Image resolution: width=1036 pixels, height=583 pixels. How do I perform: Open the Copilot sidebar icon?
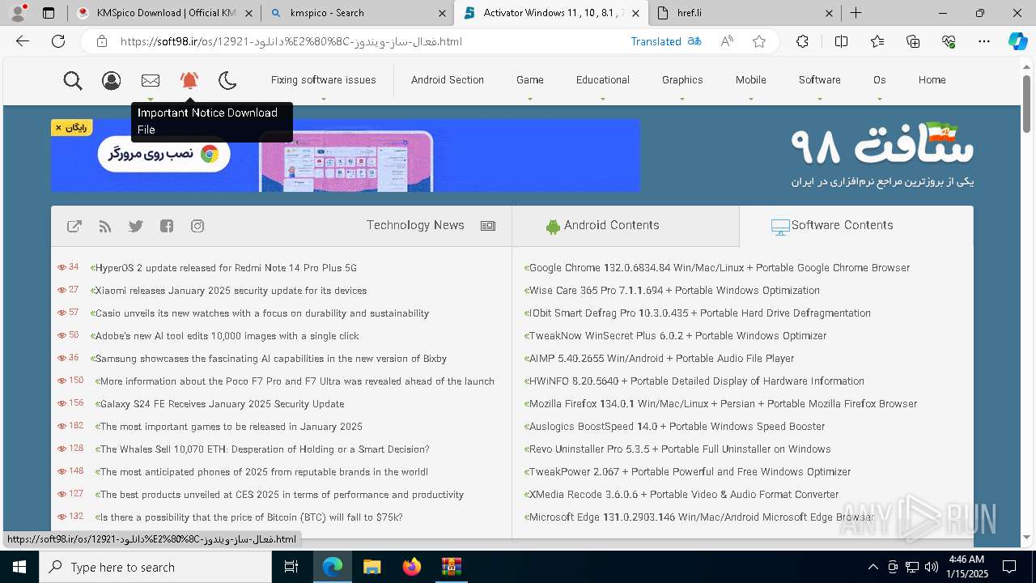coord(1017,41)
